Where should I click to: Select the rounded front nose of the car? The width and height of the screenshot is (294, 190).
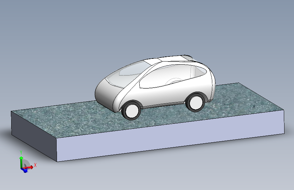pos(107,94)
